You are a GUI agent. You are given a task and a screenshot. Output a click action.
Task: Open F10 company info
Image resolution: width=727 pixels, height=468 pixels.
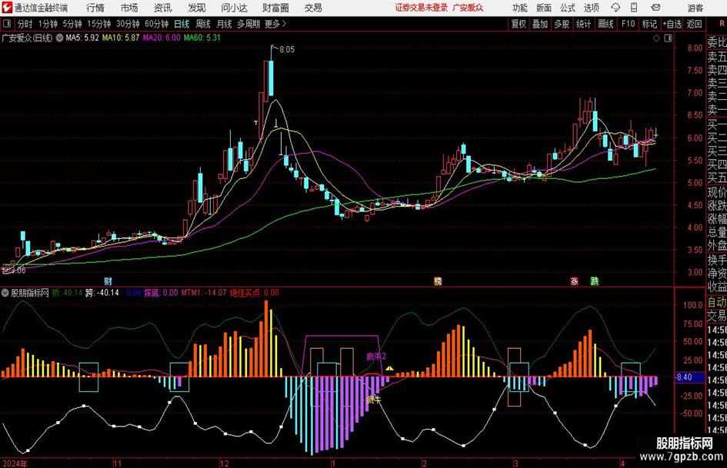pyautogui.click(x=628, y=24)
